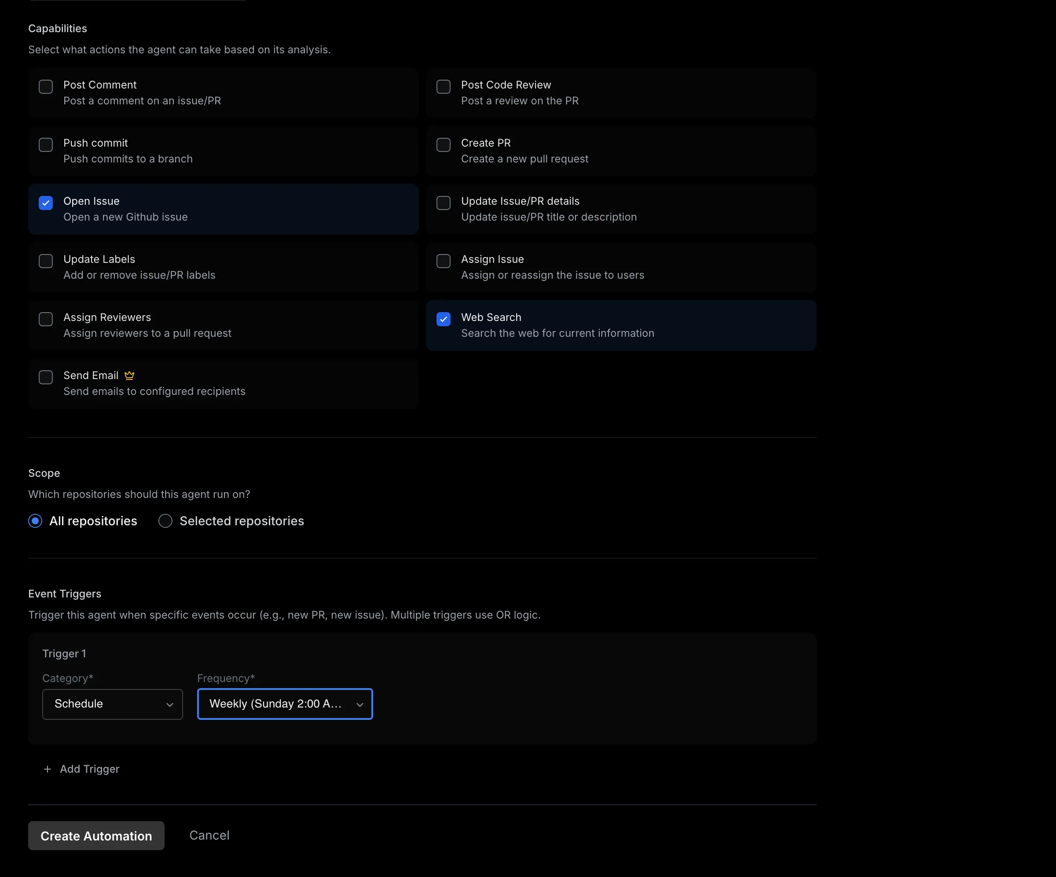Click the plus icon for Add Trigger
Image resolution: width=1056 pixels, height=877 pixels.
[47, 769]
